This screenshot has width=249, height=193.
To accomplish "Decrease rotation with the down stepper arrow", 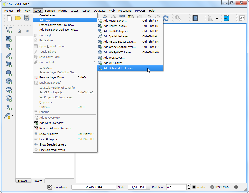I will (x=189, y=189).
